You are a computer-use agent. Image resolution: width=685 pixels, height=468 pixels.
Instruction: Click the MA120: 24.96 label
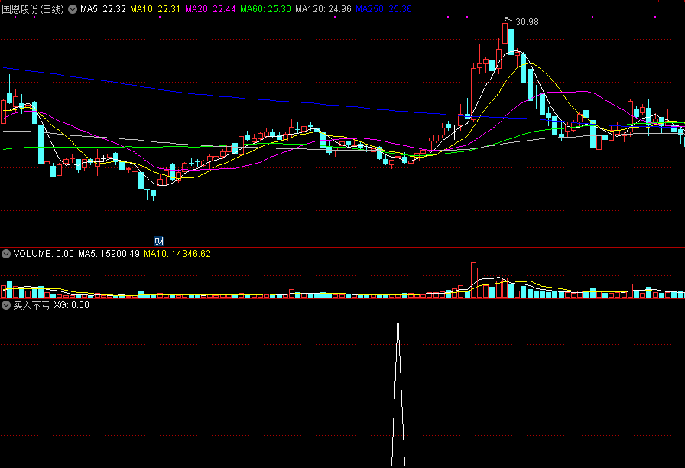click(x=323, y=9)
